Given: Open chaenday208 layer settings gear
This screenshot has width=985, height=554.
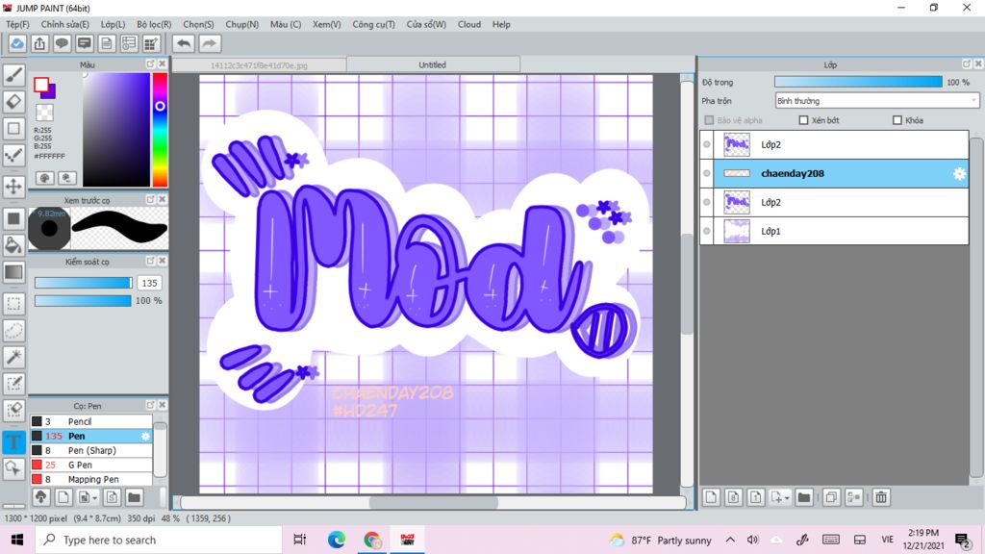Looking at the screenshot, I should 959,174.
